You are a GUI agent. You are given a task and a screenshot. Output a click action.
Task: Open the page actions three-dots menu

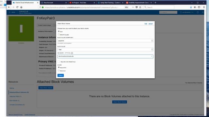click(x=133, y=7)
